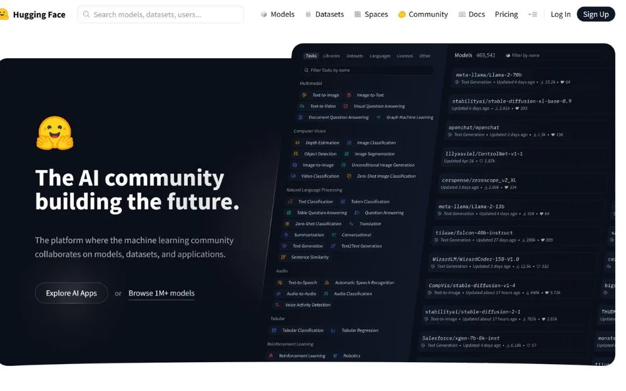
Task: Select the Licenses tab in the preview panel
Action: [x=405, y=56]
